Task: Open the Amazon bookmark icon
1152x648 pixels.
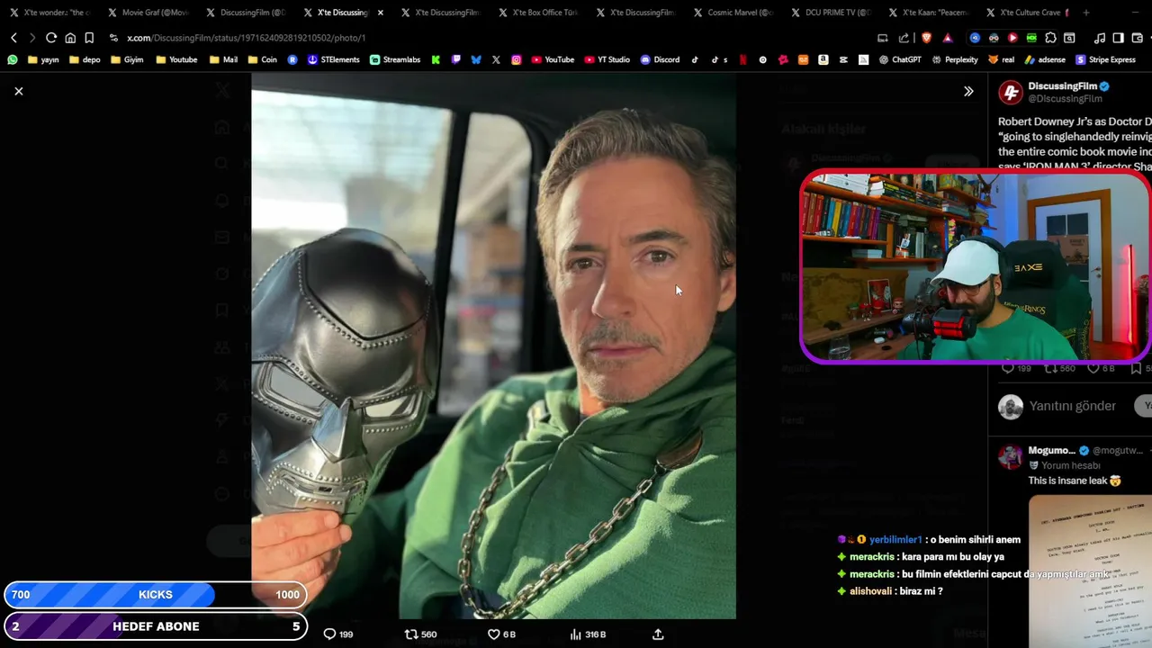Action: [823, 59]
